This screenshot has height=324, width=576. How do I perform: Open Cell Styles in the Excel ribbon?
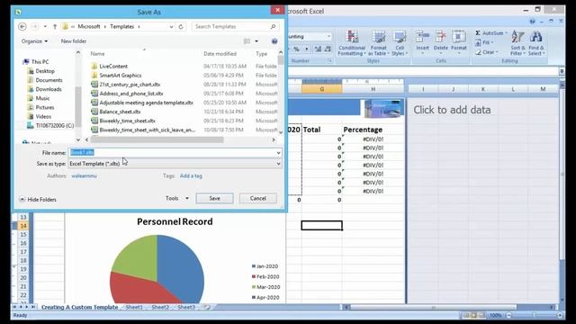[400, 43]
